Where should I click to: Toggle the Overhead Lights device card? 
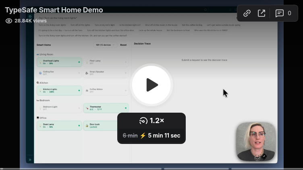(59, 62)
